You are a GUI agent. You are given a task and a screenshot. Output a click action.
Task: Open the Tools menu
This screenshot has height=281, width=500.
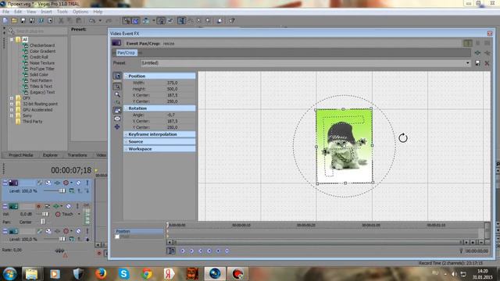pyautogui.click(x=62, y=12)
